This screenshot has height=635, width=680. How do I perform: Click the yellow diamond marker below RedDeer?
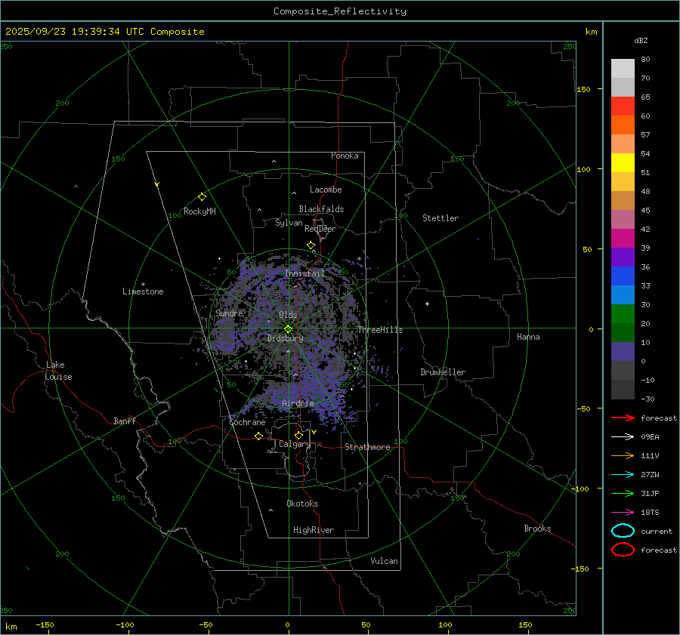pos(311,245)
